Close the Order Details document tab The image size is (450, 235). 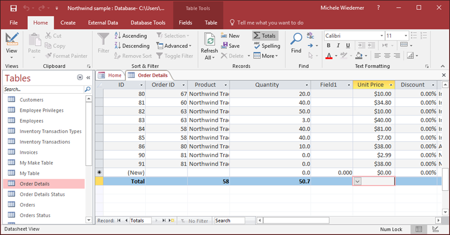(x=443, y=75)
